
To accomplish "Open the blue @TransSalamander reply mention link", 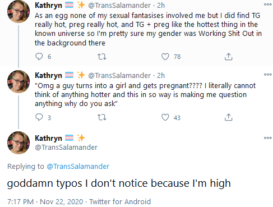I will point(78,166).
